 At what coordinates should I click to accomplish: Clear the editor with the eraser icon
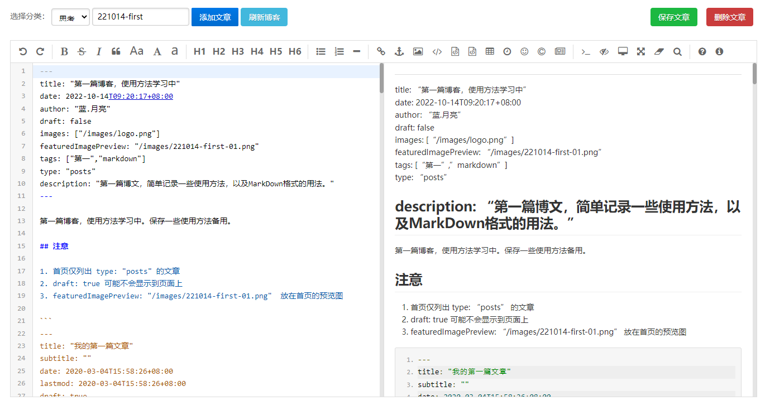tap(659, 51)
